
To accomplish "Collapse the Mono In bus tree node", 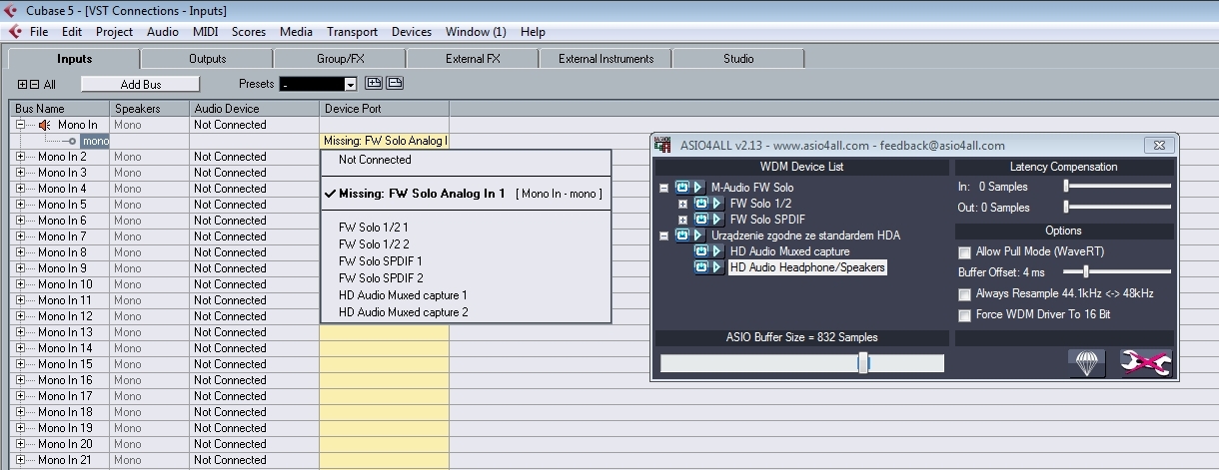I will [21, 125].
